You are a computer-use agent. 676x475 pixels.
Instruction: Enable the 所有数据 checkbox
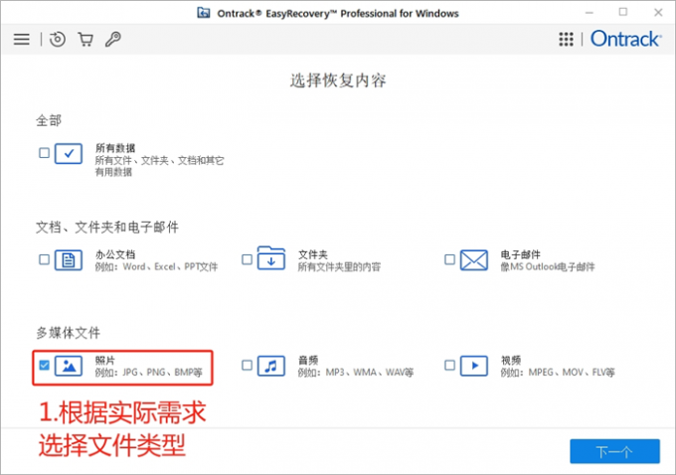(x=44, y=153)
